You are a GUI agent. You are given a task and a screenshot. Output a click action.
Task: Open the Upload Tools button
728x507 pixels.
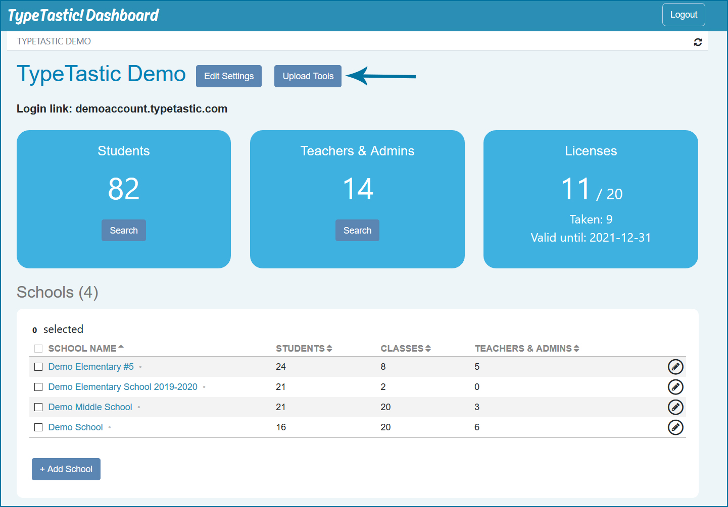coord(308,76)
